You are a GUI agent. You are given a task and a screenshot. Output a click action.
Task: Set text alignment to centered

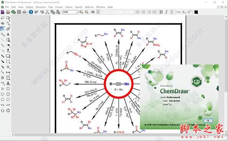143,12
